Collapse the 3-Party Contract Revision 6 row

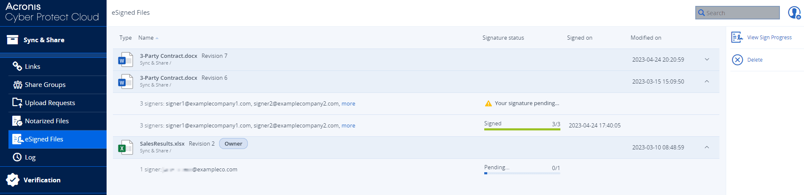pos(707,81)
